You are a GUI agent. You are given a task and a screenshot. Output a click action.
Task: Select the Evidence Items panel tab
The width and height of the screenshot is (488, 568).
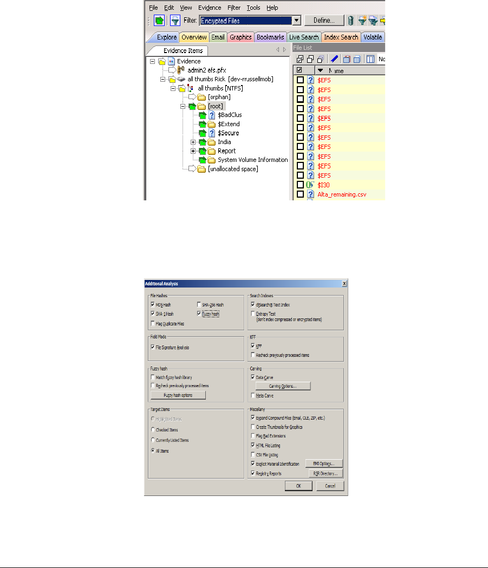point(183,51)
